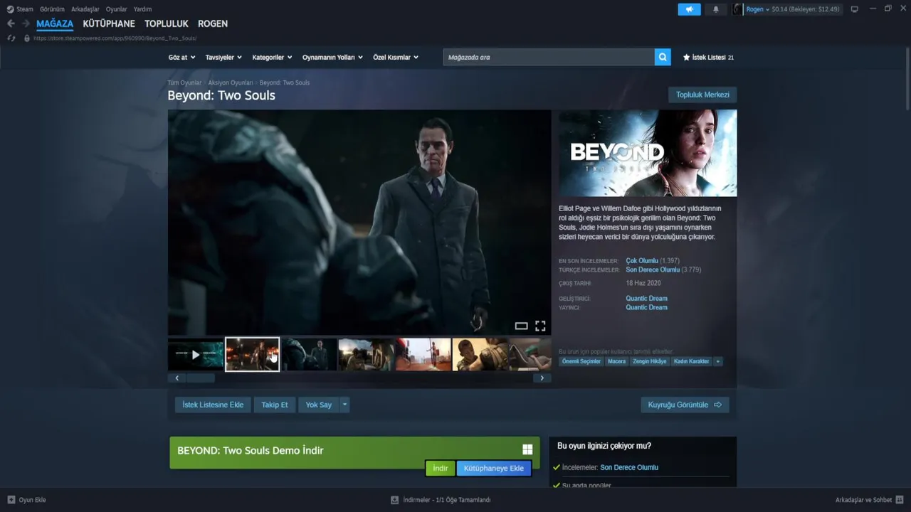Click the store URL address text

click(115, 38)
